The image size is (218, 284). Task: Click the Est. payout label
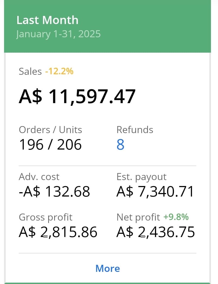coord(141,177)
